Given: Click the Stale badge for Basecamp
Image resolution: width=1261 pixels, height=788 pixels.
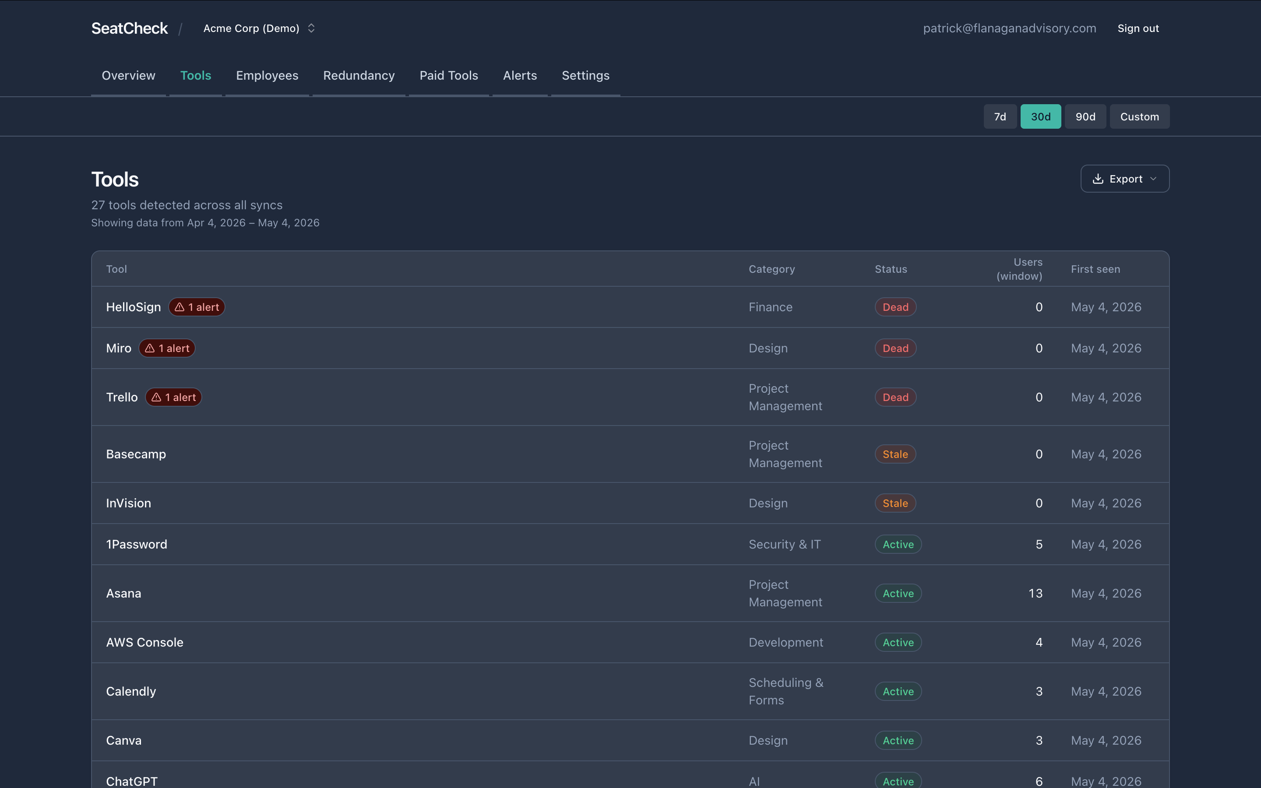Looking at the screenshot, I should [x=895, y=454].
